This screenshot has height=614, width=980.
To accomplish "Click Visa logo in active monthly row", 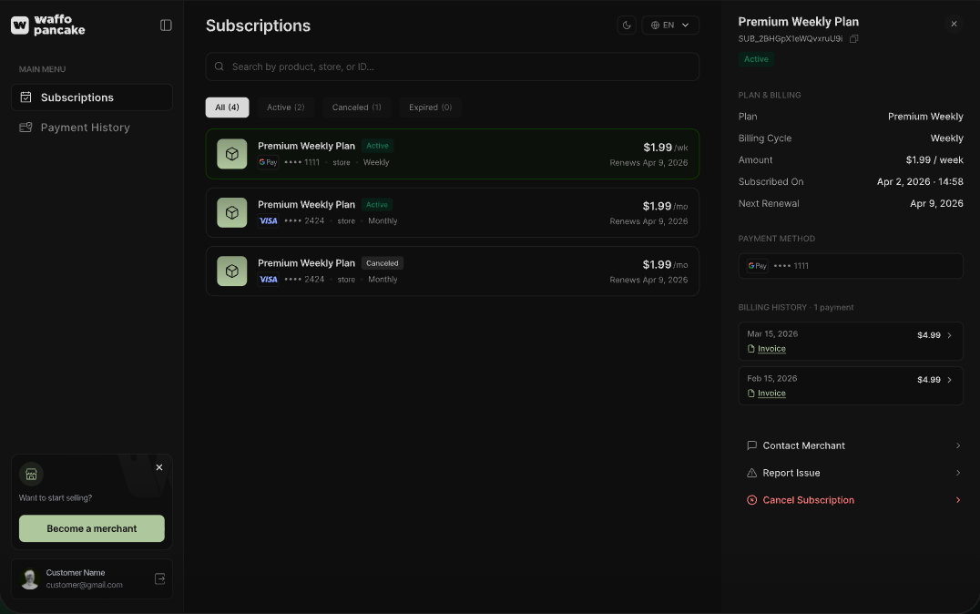I will click(268, 221).
